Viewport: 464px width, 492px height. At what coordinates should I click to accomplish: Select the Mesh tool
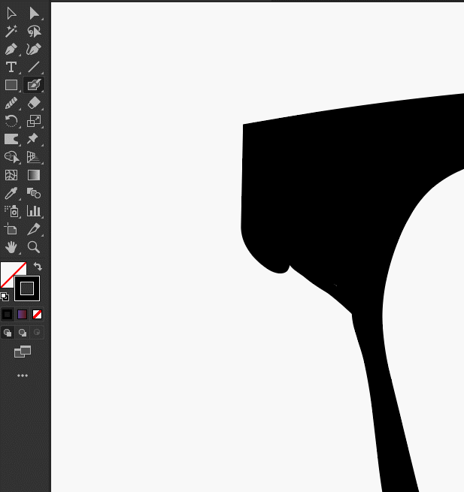coord(11,175)
